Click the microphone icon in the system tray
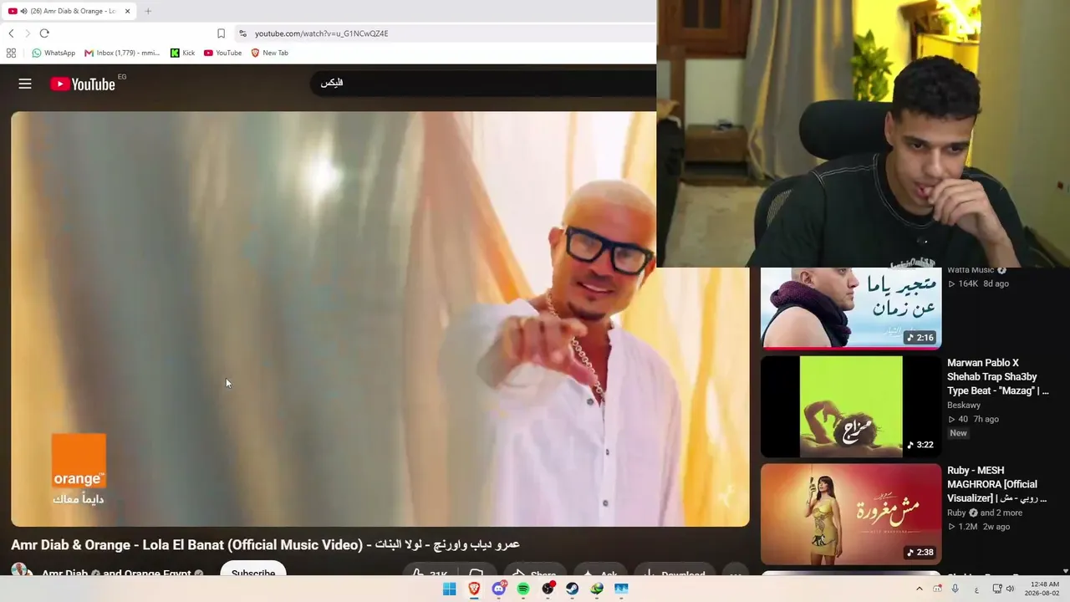Viewport: 1070px width, 602px height. coord(955,589)
